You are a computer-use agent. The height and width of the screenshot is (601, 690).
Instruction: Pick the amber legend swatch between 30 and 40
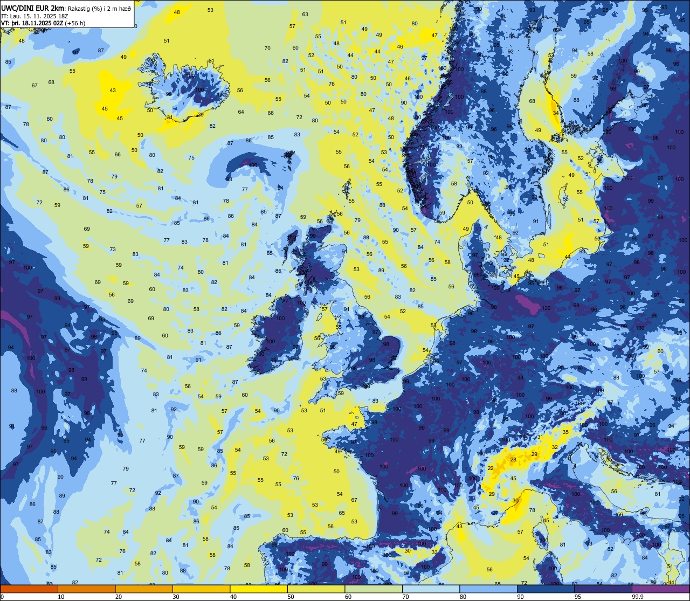click(201, 589)
